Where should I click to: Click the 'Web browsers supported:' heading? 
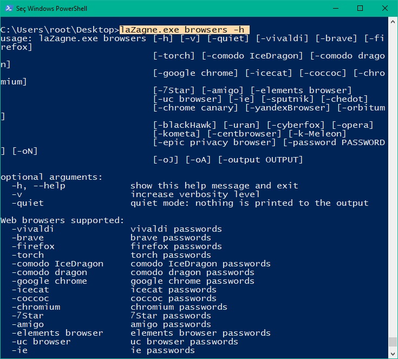pyautogui.click(x=62, y=220)
